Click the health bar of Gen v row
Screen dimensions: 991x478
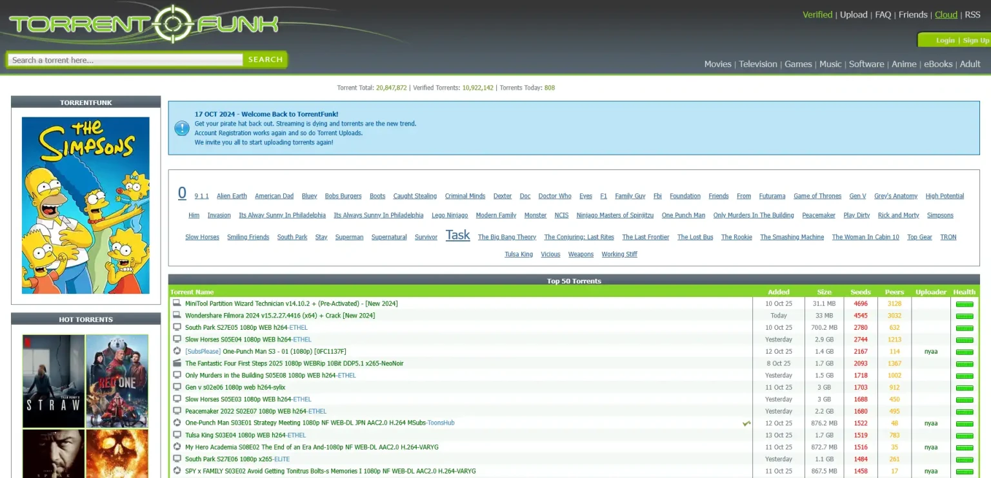(x=965, y=388)
